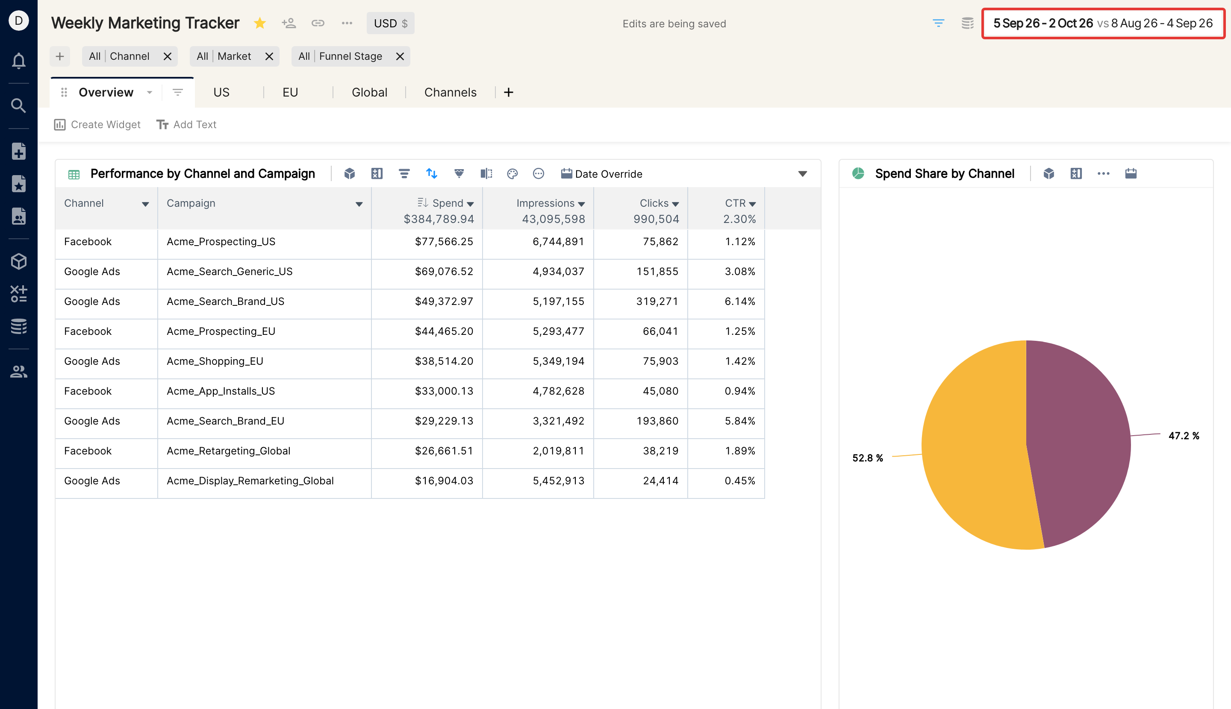Switch to the Channels tab
Screen dimensions: 1231x709
point(450,93)
